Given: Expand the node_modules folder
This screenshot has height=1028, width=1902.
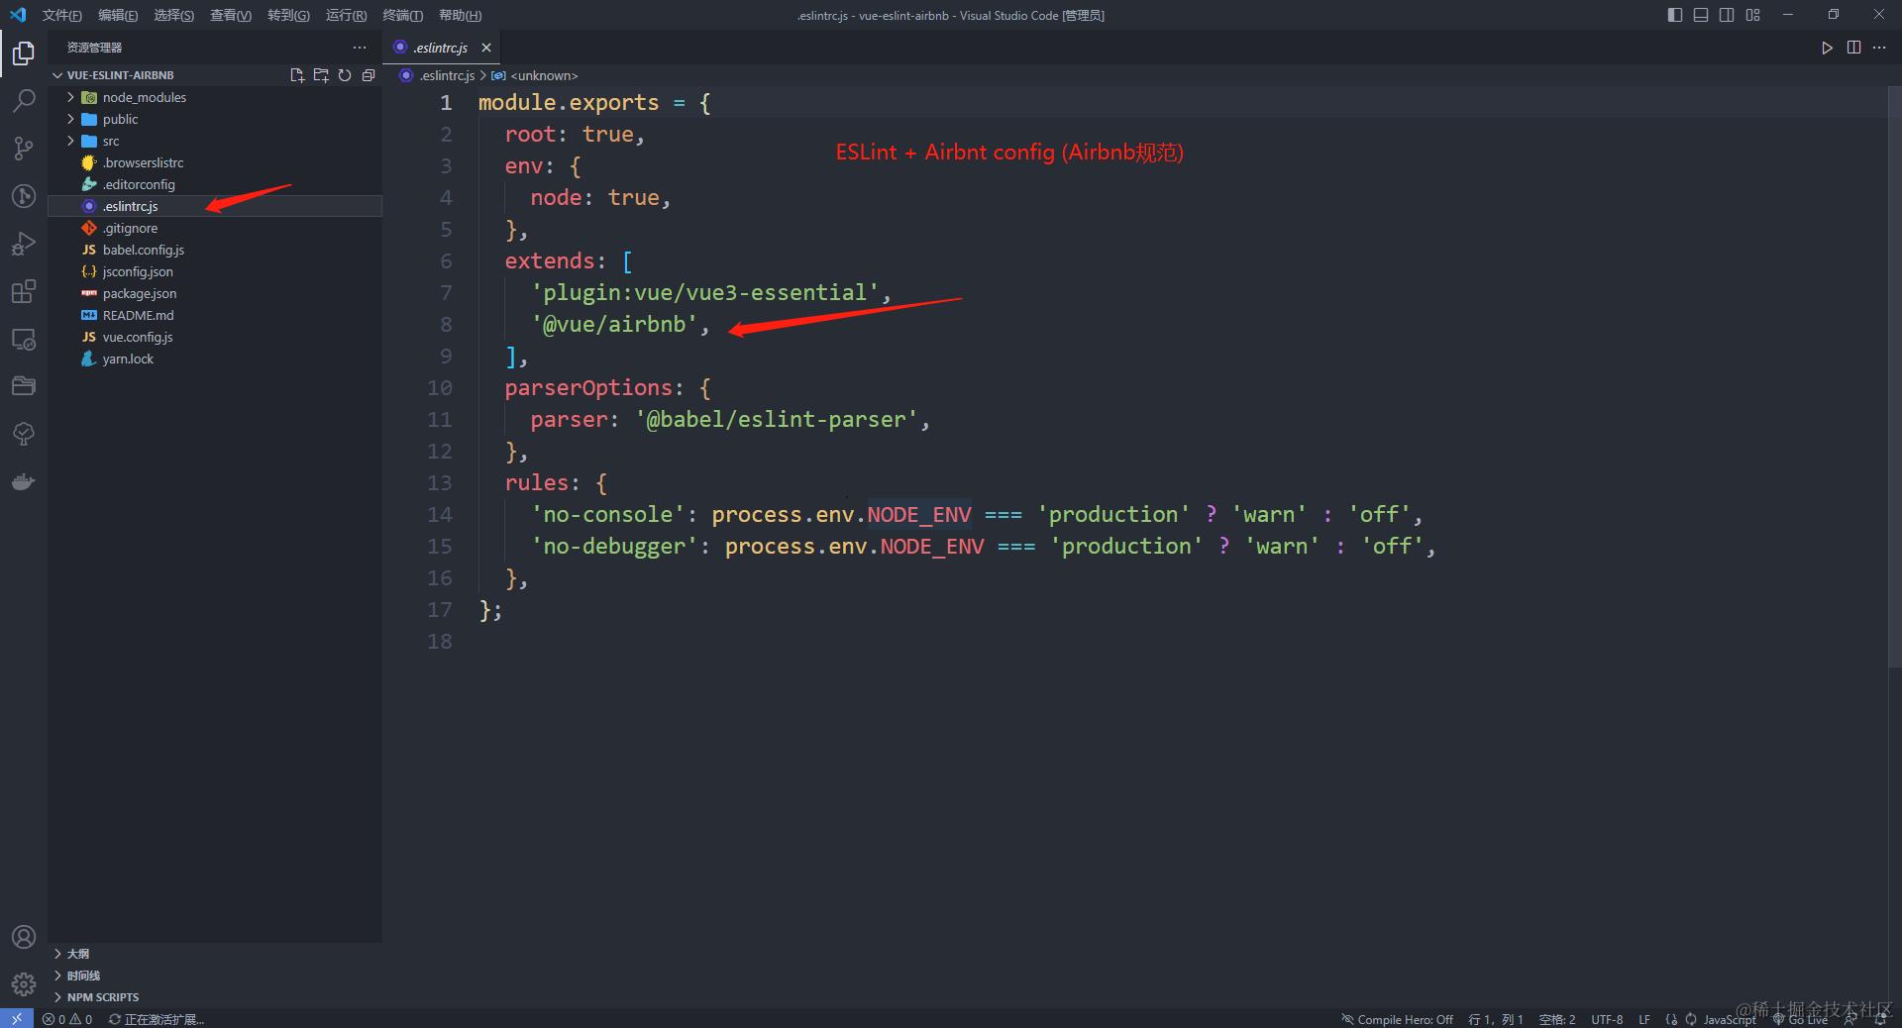Looking at the screenshot, I should pyautogui.click(x=215, y=97).
